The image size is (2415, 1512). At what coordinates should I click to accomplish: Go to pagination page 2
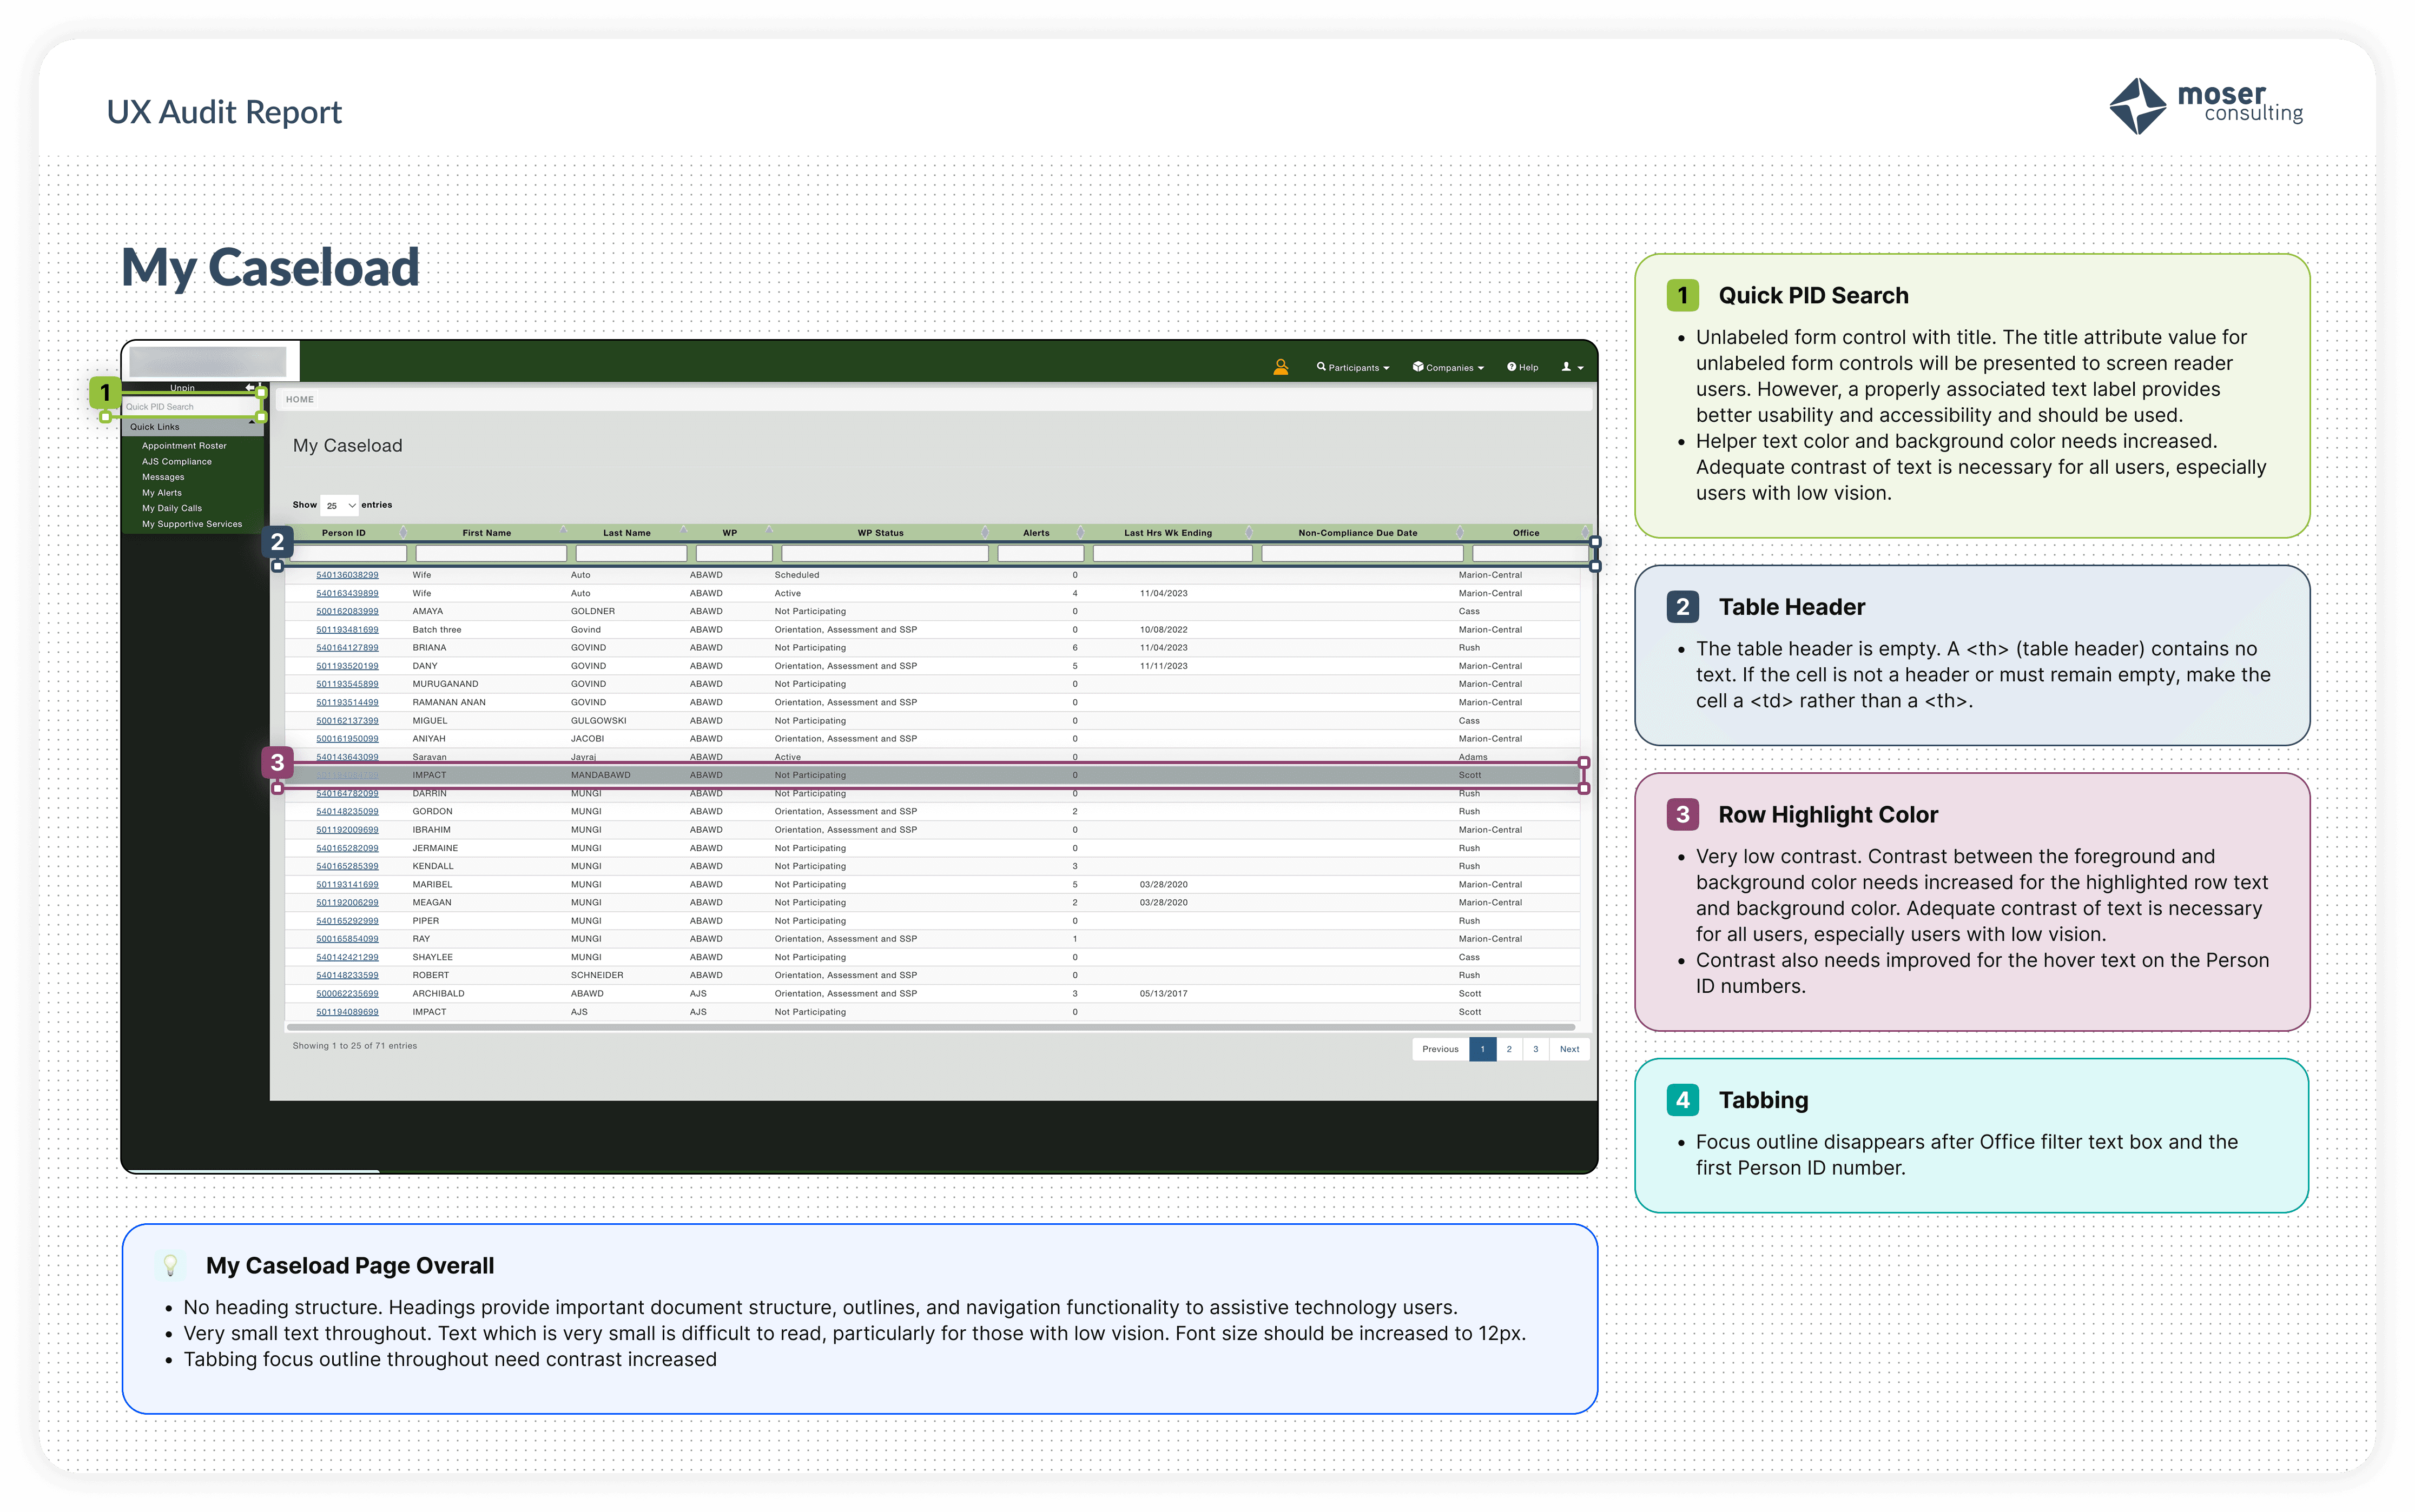(1509, 1049)
